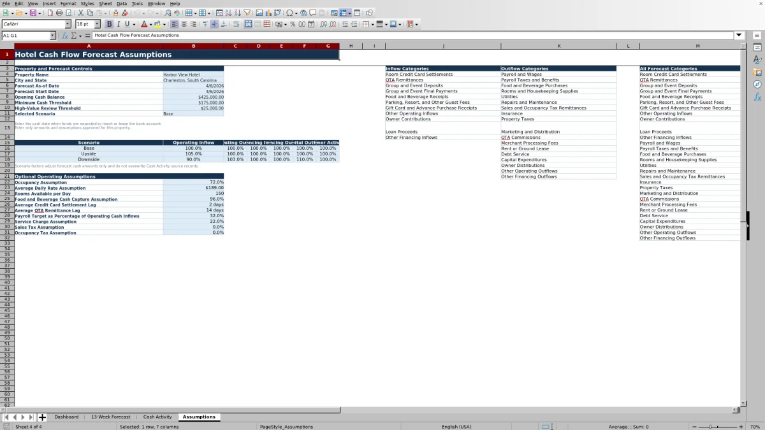Toggle the Align Top button
Viewport: 765px width, 430px height.
[205, 24]
